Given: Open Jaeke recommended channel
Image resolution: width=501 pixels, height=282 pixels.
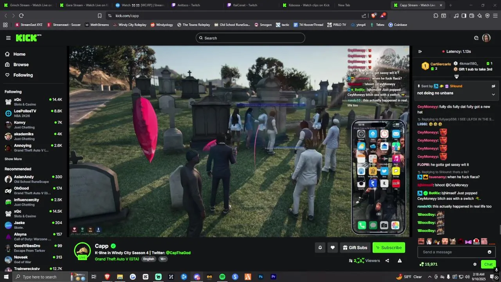Looking at the screenshot, I should click(x=33, y=225).
